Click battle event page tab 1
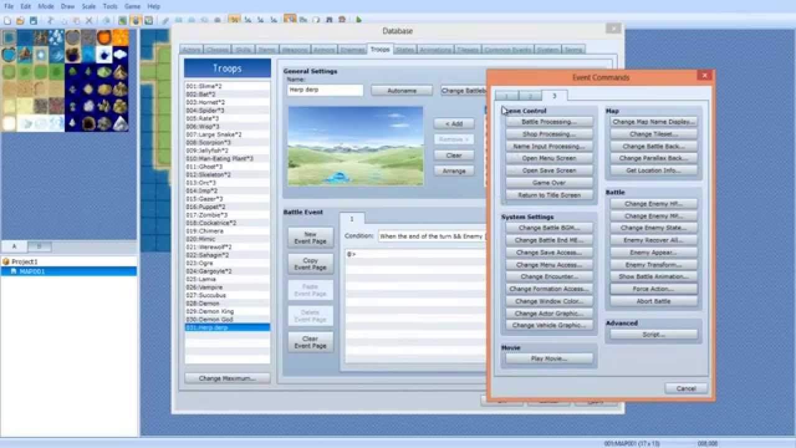The width and height of the screenshot is (796, 448). [x=351, y=219]
